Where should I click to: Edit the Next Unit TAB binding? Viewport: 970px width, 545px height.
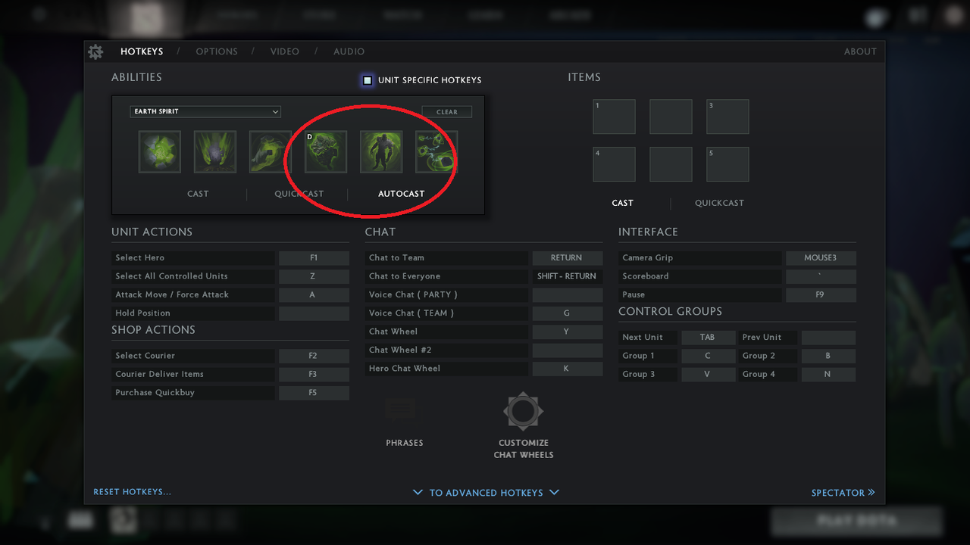[708, 338]
